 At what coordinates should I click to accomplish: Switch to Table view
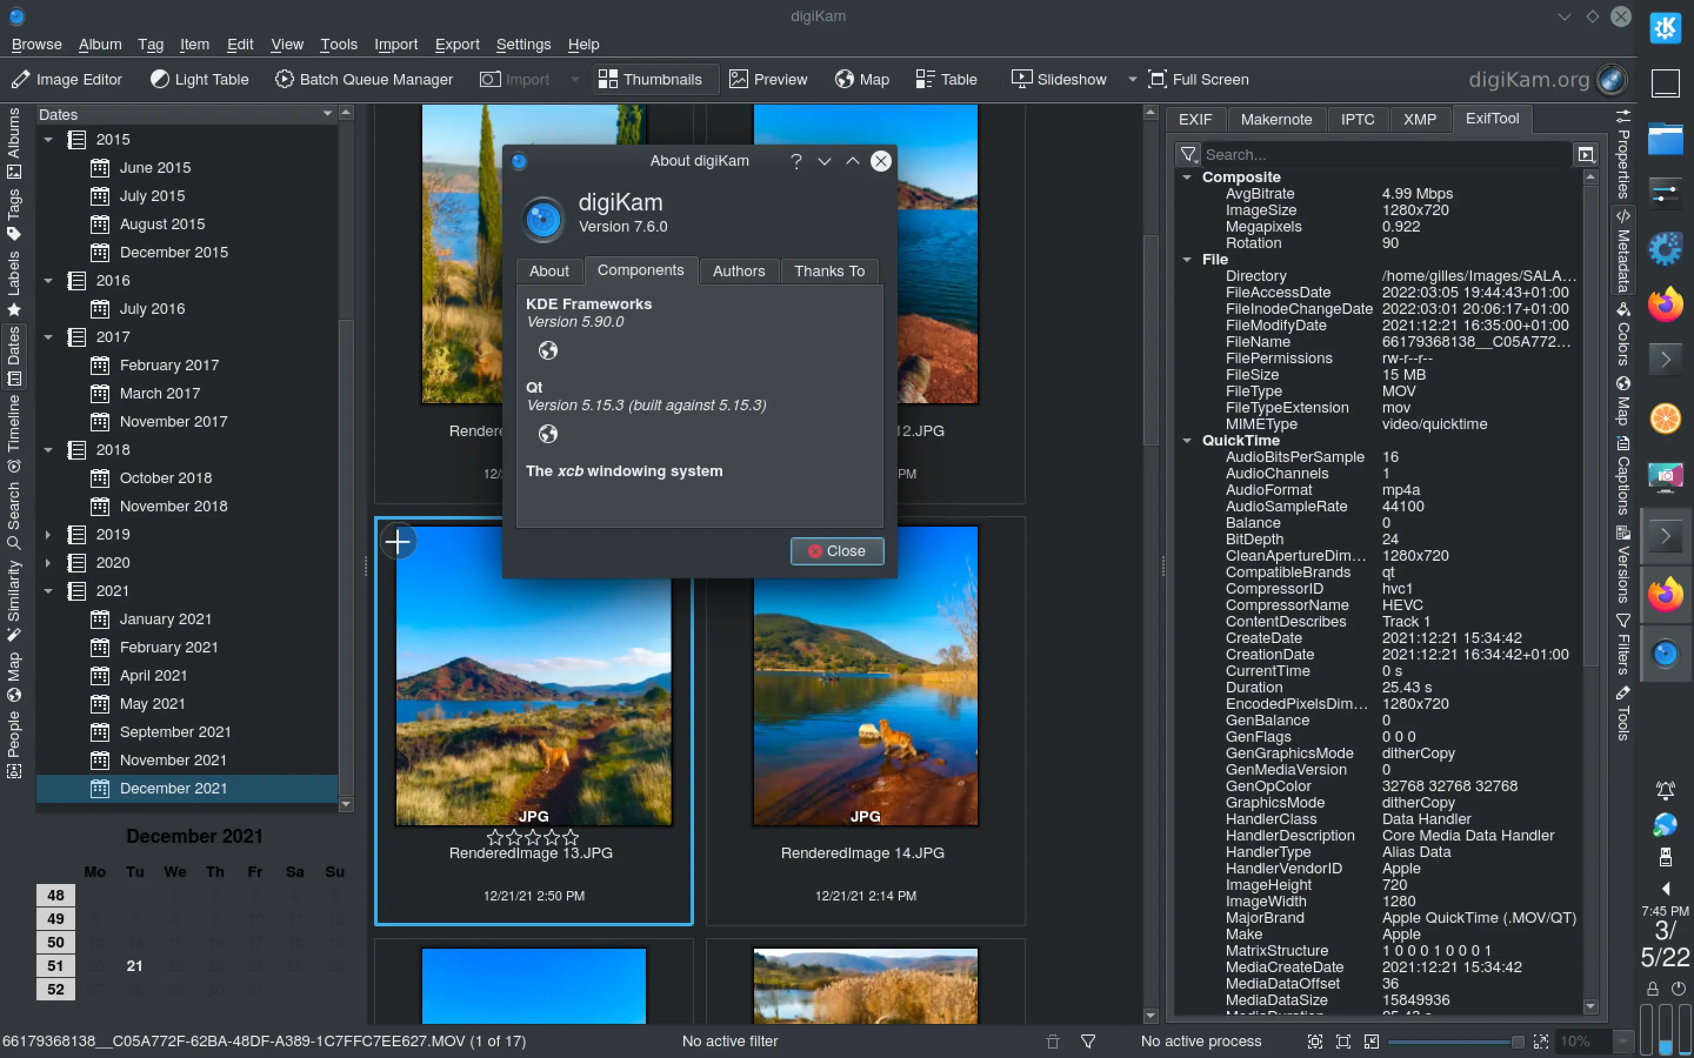945,79
